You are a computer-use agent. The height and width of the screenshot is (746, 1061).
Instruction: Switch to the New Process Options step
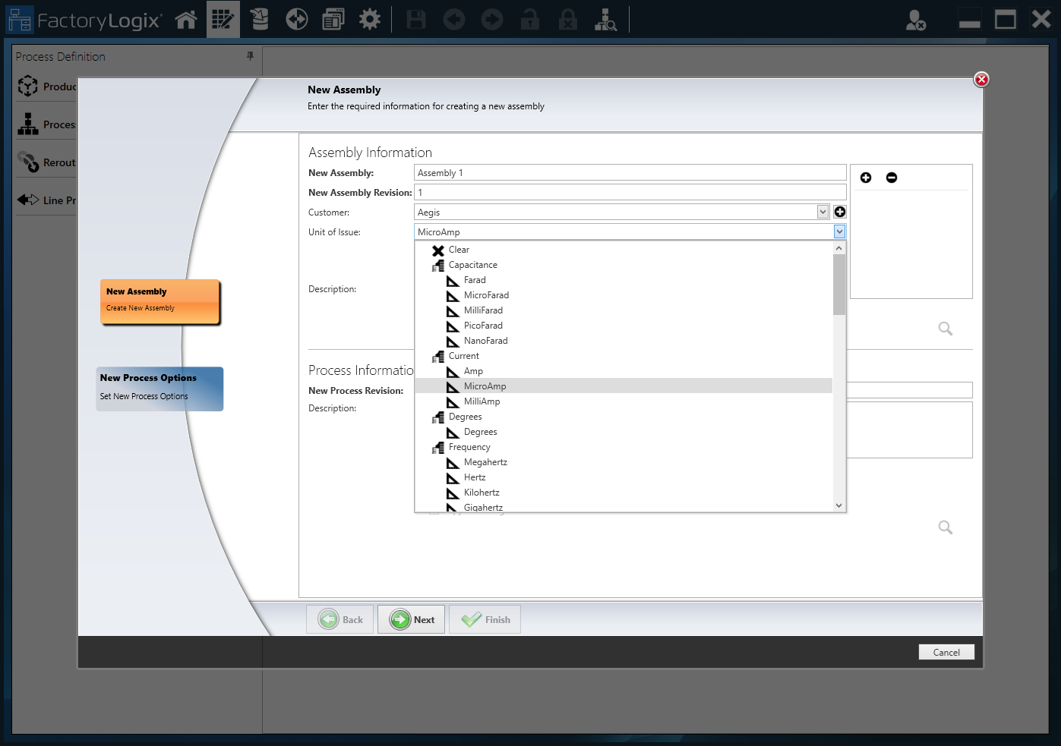click(159, 388)
